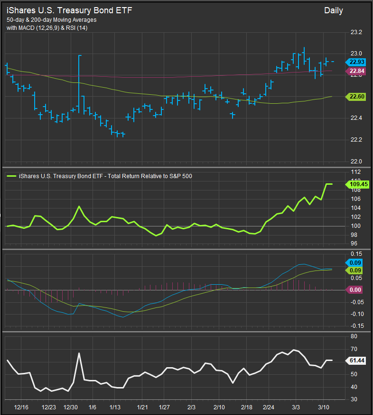This screenshot has width=373, height=415.
Task: Click the 1/13 date axis label
Action: click(x=115, y=407)
